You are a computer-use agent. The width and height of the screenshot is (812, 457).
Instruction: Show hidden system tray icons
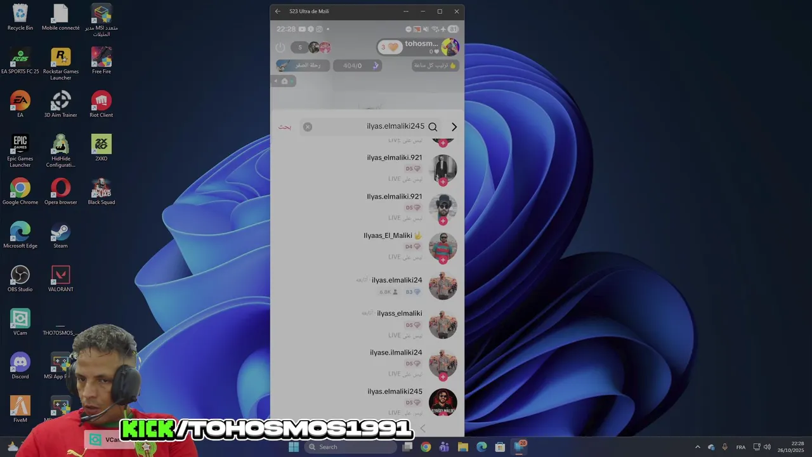pos(698,447)
